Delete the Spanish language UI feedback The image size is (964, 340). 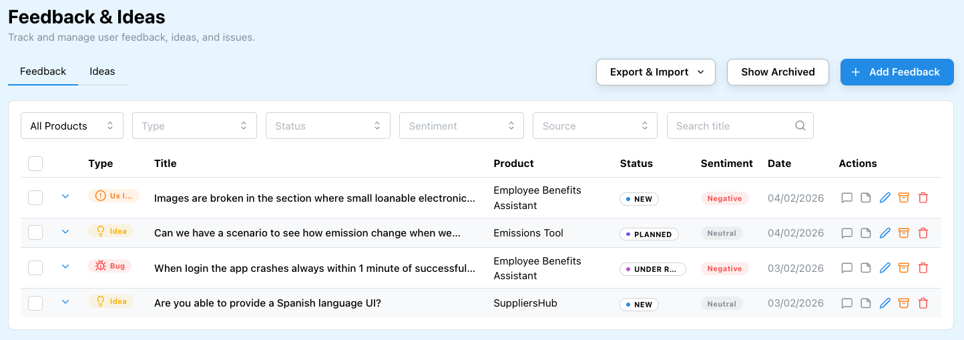pyautogui.click(x=923, y=303)
